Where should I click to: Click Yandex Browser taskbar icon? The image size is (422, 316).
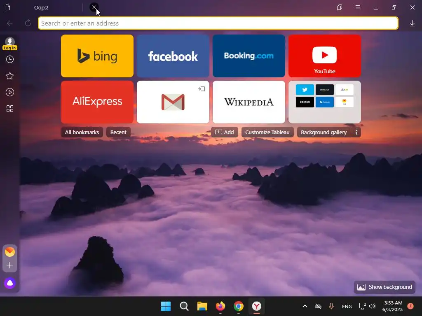click(x=257, y=306)
